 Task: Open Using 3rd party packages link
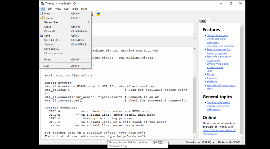coord(216,41)
